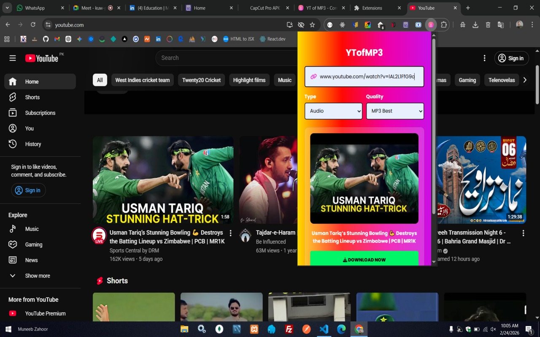Click the color picker eyedropper extension icon
The image size is (540, 337).
(x=368, y=25)
